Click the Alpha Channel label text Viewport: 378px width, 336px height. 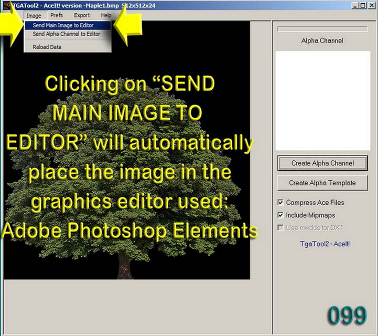(x=322, y=40)
